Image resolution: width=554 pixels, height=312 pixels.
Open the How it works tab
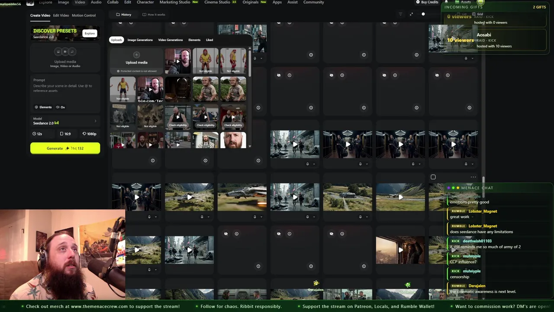tap(154, 14)
